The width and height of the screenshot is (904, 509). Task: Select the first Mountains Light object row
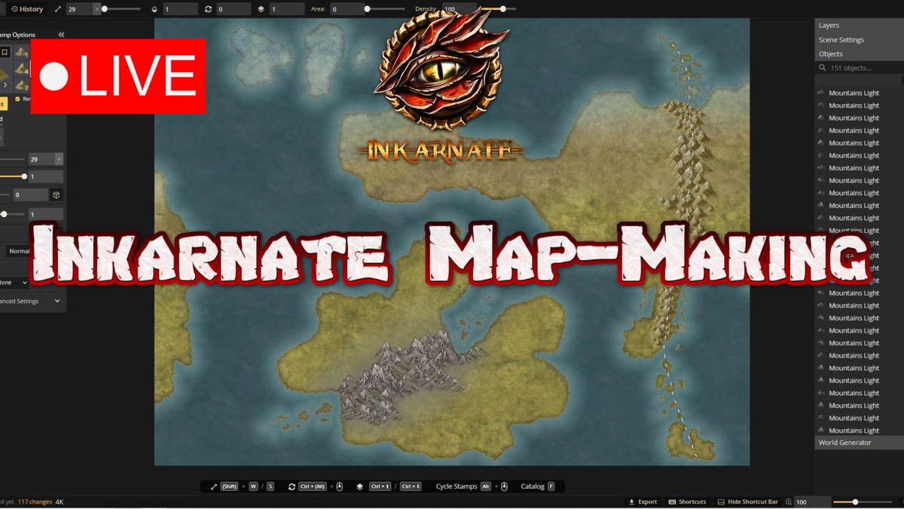(859, 94)
